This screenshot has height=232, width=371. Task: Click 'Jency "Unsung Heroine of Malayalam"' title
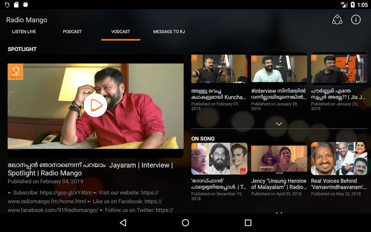[279, 184]
